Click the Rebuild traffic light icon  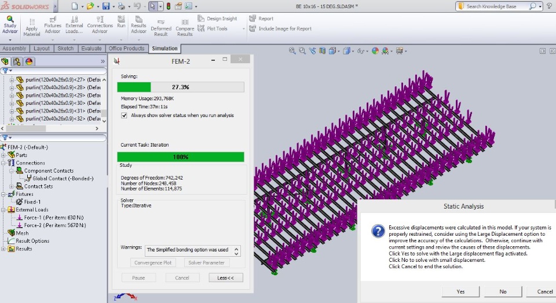click(169, 6)
